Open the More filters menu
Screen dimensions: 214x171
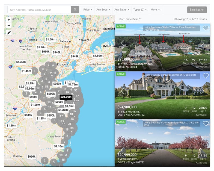click(x=155, y=10)
